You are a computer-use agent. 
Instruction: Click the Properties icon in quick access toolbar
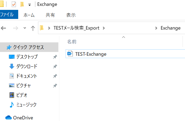(x=14, y=4)
